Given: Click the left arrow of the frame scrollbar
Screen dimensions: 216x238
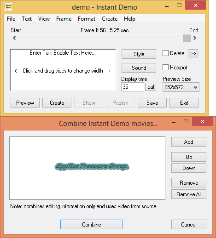Looking at the screenshot, I should [14, 38].
